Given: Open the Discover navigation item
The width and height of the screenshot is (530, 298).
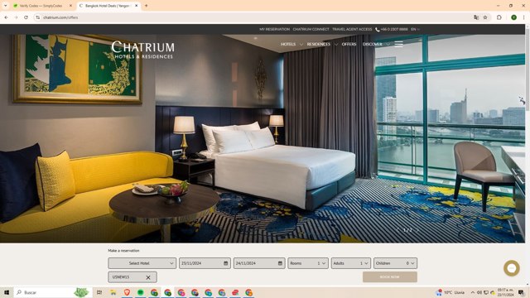Looking at the screenshot, I should coord(372,44).
